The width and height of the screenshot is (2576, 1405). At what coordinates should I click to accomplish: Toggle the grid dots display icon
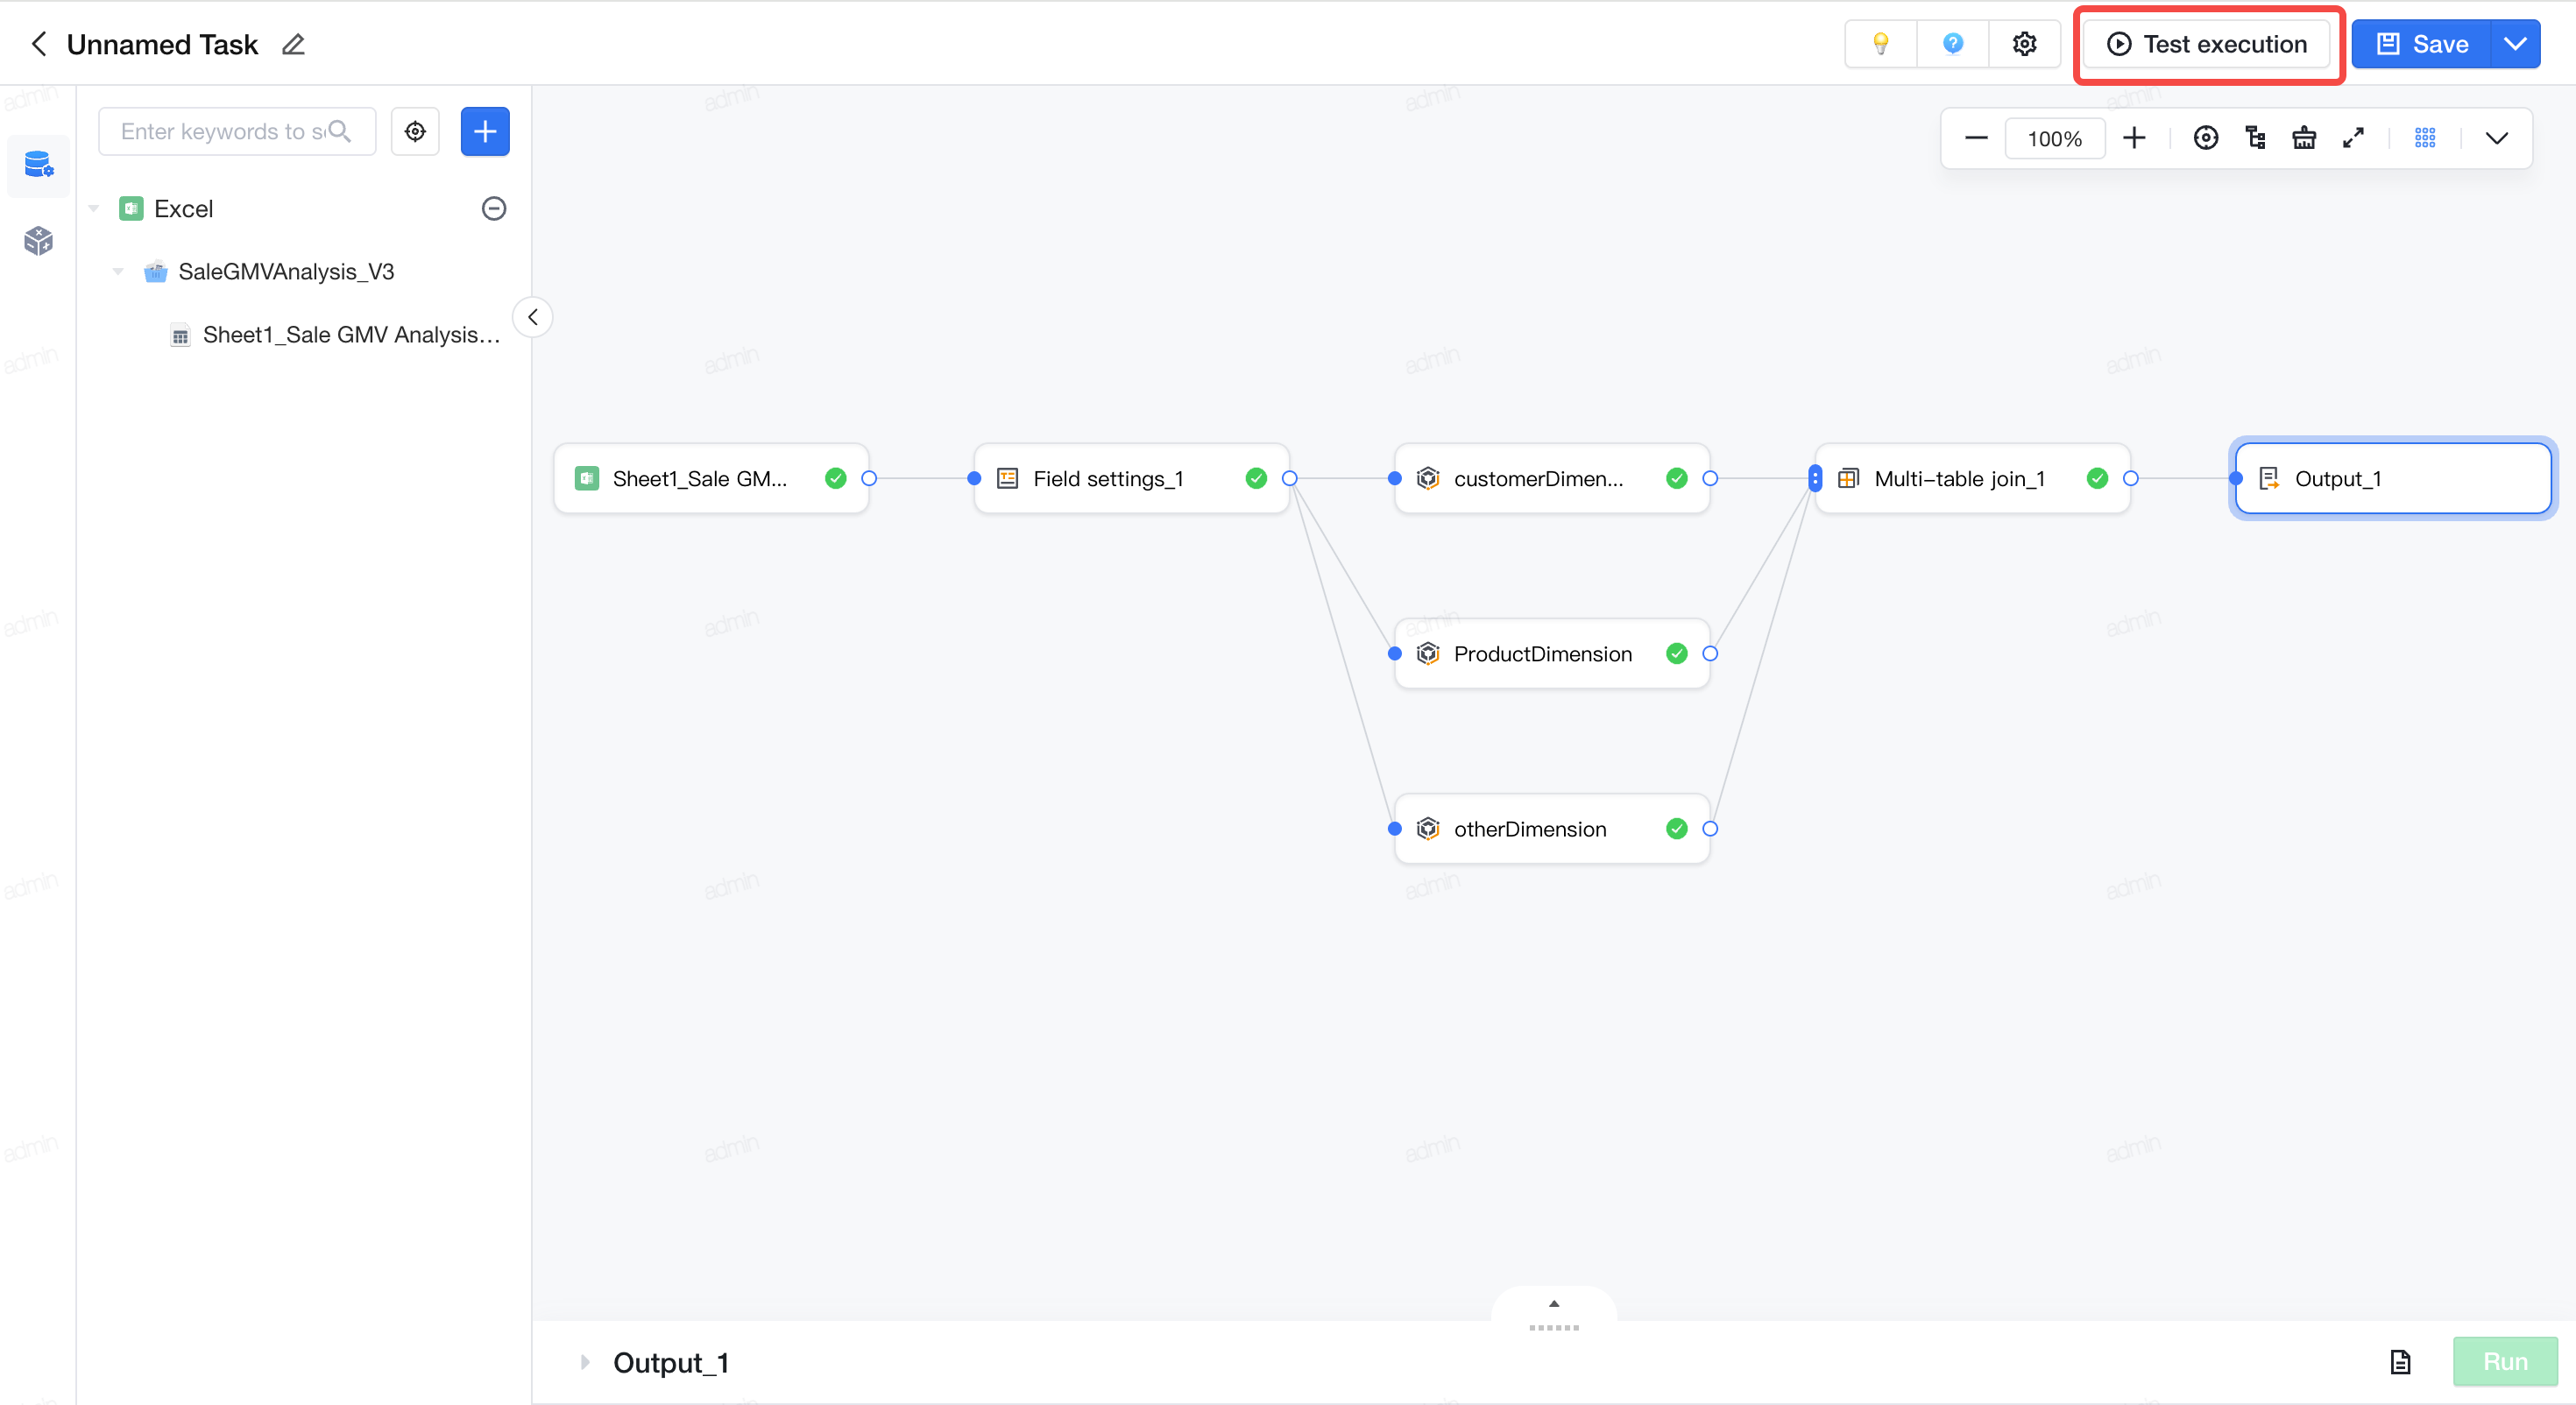2425,138
